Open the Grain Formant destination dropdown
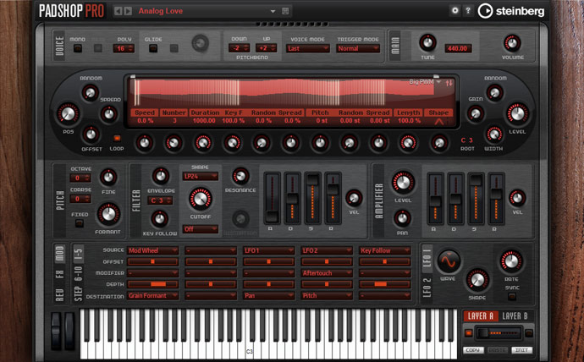584x362 pixels. pyautogui.click(x=153, y=296)
